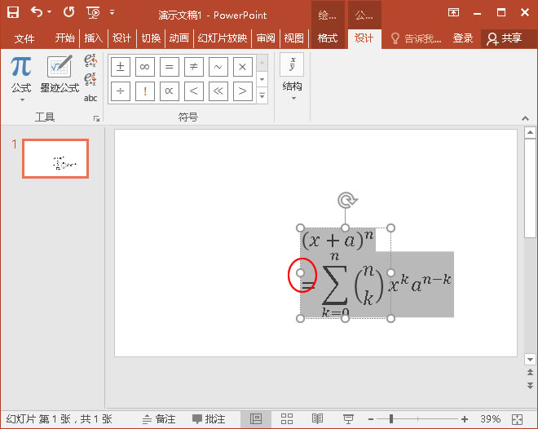538x429 pixels.
Task: Switch to slide sorter view
Action: pyautogui.click(x=287, y=418)
